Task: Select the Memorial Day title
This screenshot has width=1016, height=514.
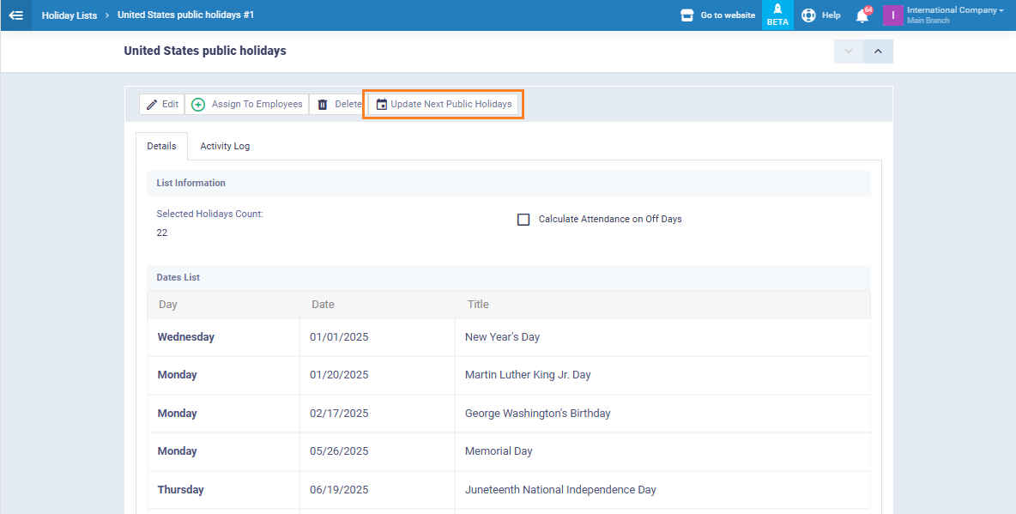Action: [499, 451]
